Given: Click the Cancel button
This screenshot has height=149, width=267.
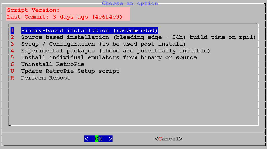Looking at the screenshot, I should [x=169, y=139].
